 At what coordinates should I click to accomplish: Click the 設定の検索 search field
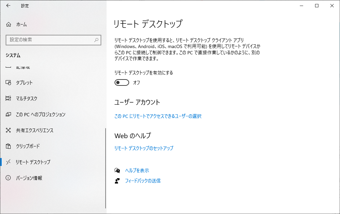pyautogui.click(x=50, y=40)
